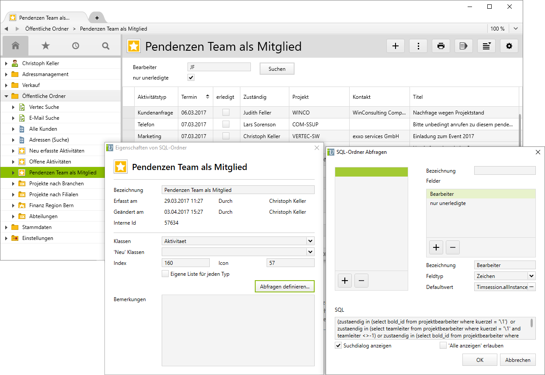Image resolution: width=545 pixels, height=375 pixels.
Task: Toggle the 'nur unerledigte' checkbox
Action: (x=191, y=78)
